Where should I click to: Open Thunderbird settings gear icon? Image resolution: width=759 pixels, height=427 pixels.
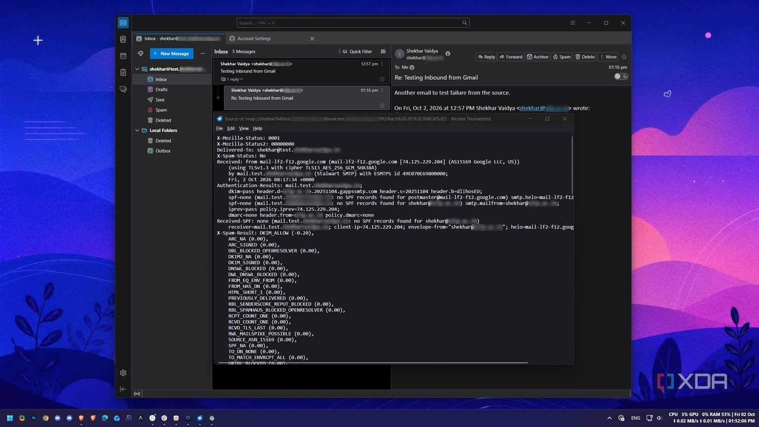pos(123,373)
